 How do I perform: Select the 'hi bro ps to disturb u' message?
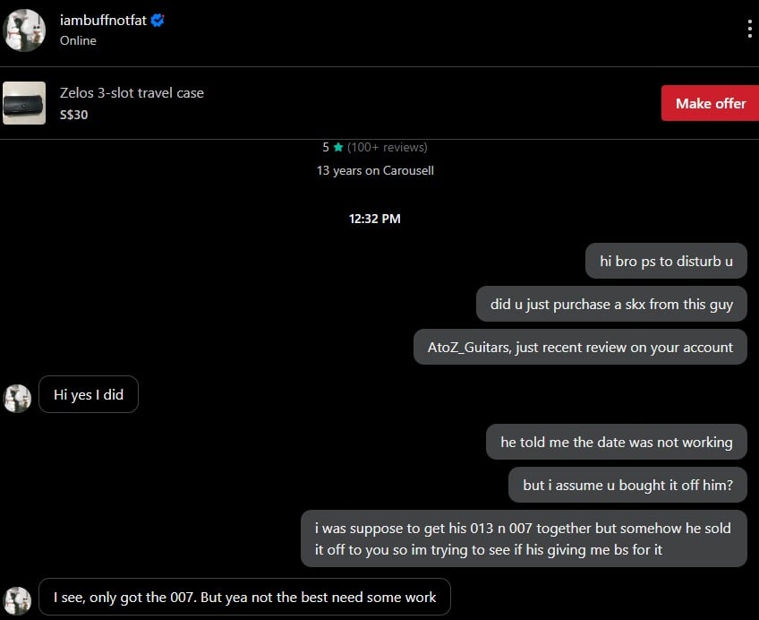pos(666,262)
